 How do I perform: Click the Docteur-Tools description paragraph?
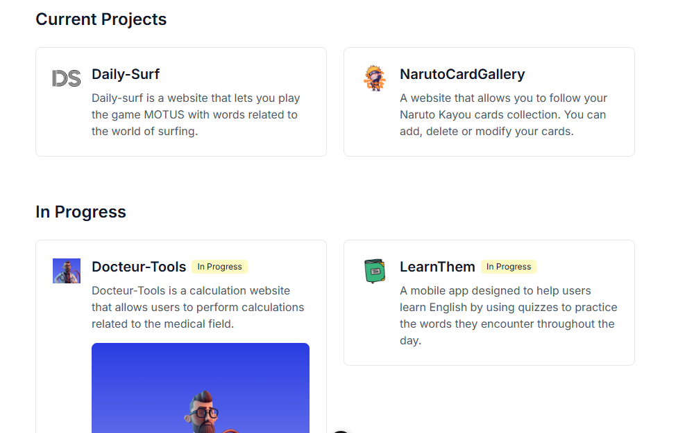[198, 308]
